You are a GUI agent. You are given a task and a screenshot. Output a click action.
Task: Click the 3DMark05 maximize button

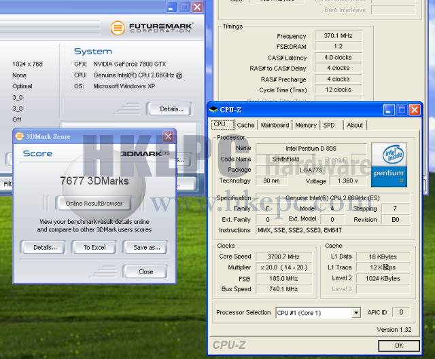click(184, 7)
